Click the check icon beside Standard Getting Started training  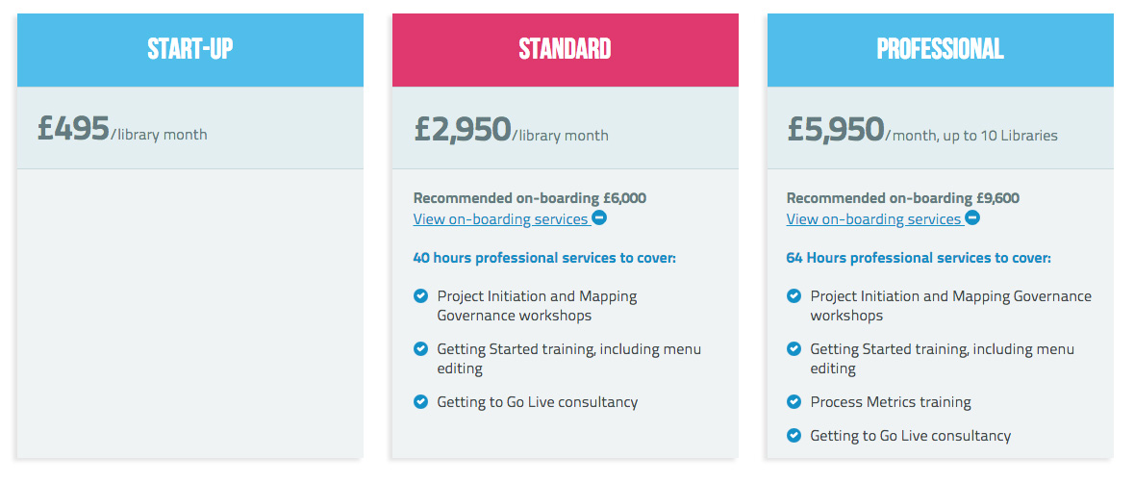(420, 349)
